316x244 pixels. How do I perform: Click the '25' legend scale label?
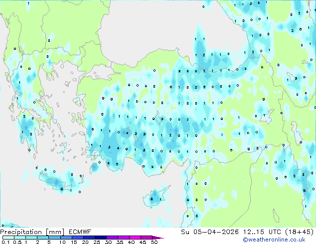97,242
